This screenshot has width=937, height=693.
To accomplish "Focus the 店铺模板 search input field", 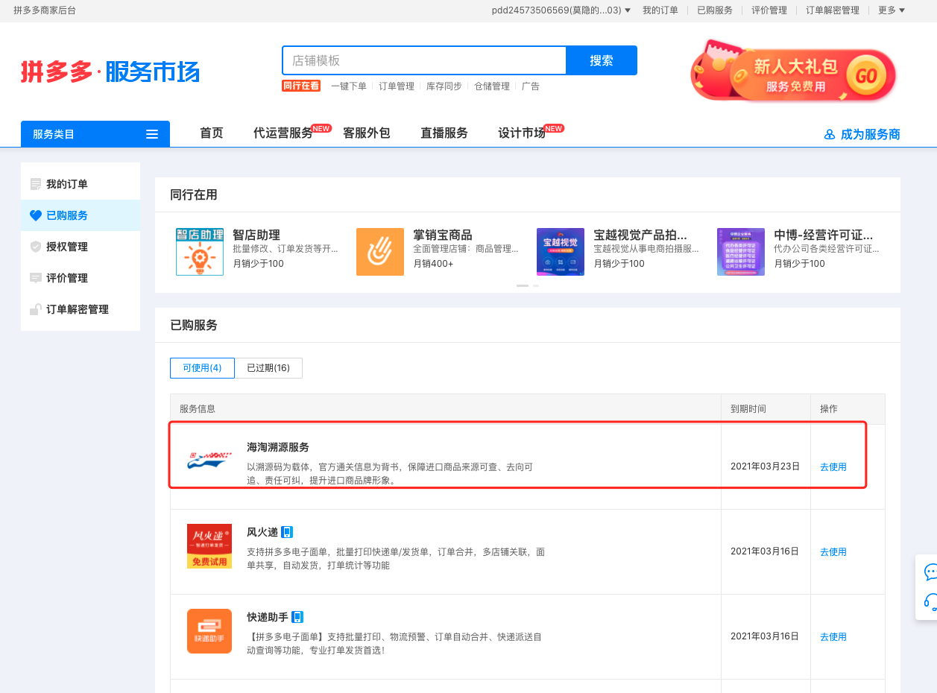I will coord(424,60).
